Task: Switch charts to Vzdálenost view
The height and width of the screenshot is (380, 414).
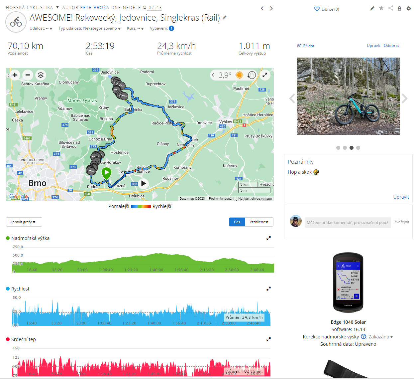Action: tap(259, 222)
